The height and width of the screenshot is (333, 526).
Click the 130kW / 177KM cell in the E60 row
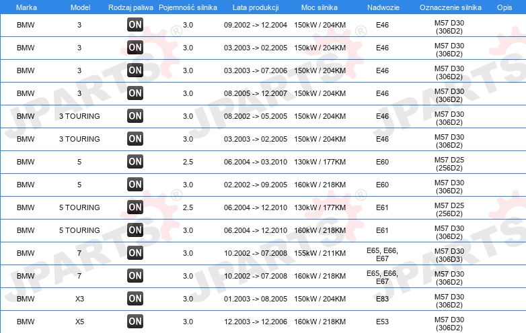point(320,162)
